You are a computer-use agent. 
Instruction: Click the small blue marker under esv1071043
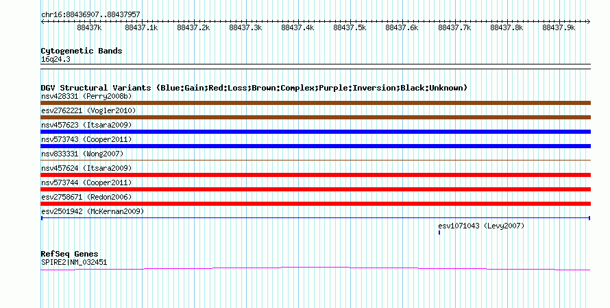coord(439,233)
